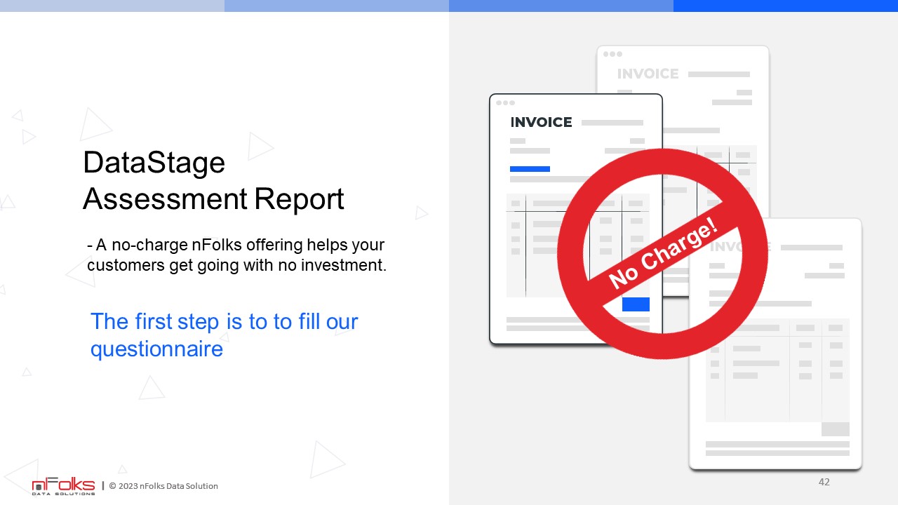Click the blue bar under the front invoice header
Image resolution: width=898 pixels, height=505 pixels.
pos(530,169)
